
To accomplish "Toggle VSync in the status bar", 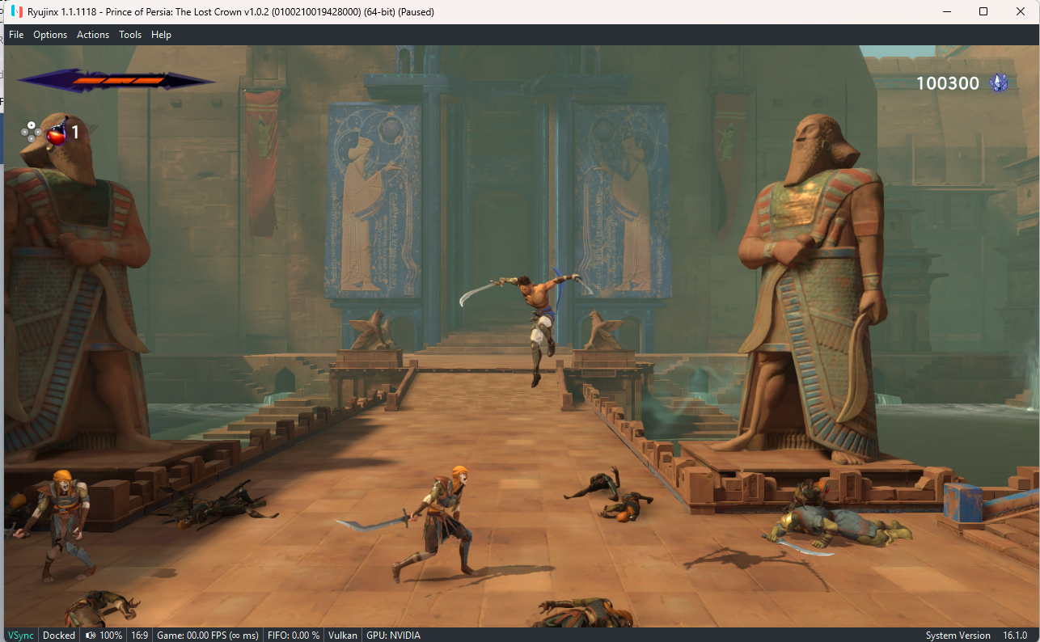I will pos(21,635).
